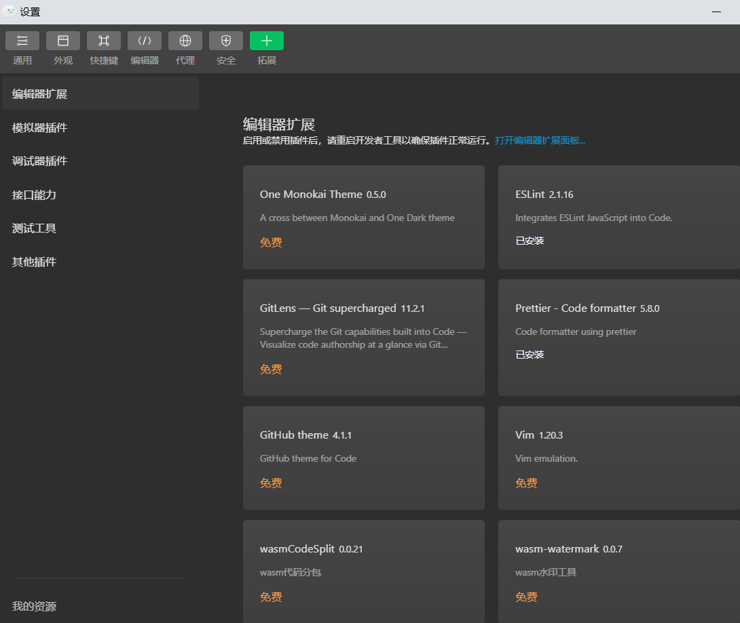This screenshot has height=623, width=740.
Task: Click 'A cross between Monokai' description
Action: tap(357, 218)
